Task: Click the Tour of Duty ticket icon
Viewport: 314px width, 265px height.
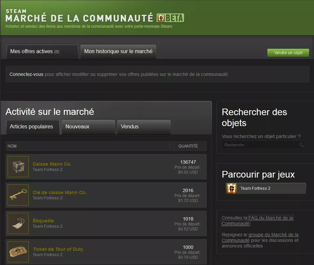Action: [x=18, y=252]
